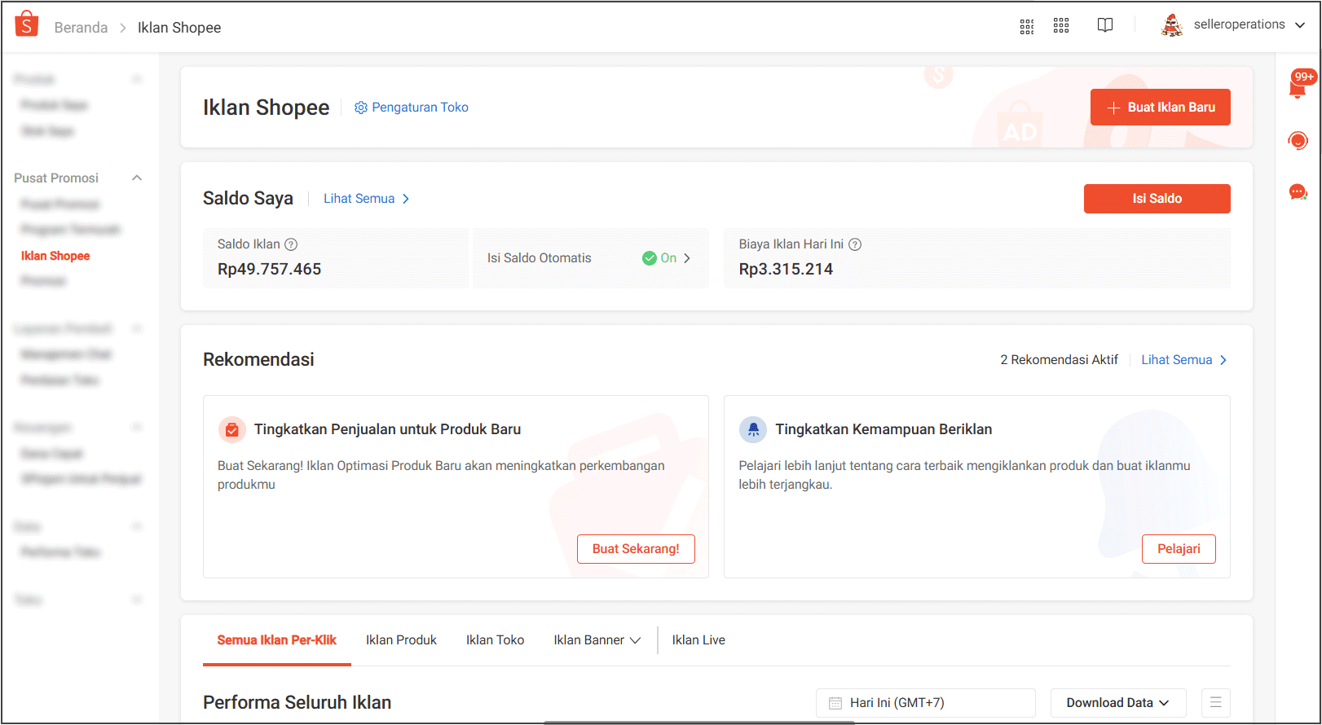Open Hari Ini (GMT+7) date selector
The image size is (1322, 725).
pyautogui.click(x=926, y=702)
